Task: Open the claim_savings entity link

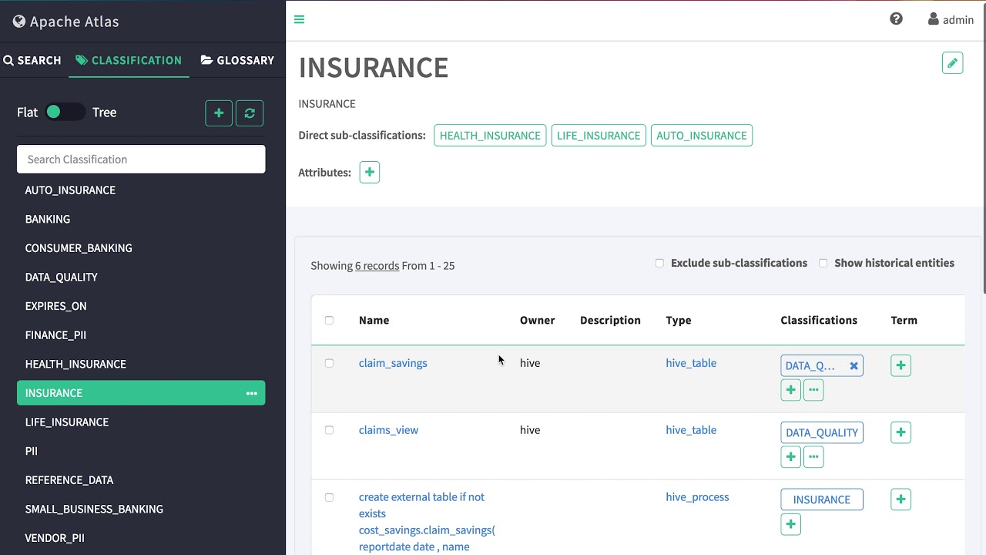Action: [393, 362]
